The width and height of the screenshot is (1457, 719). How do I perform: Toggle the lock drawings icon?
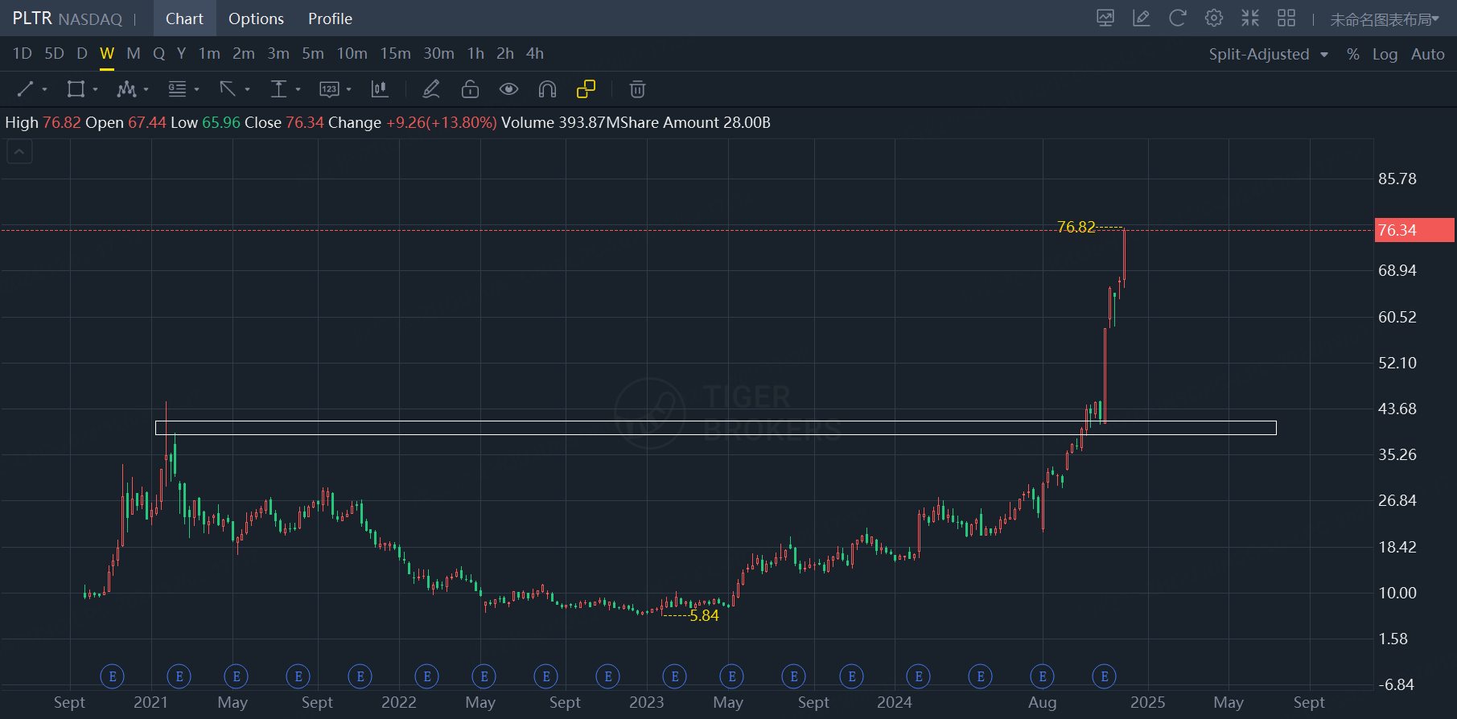pos(470,89)
